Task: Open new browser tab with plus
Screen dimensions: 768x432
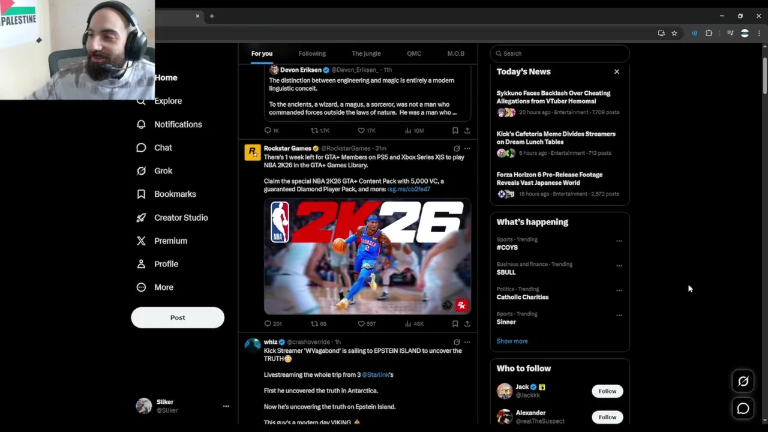Action: point(212,16)
